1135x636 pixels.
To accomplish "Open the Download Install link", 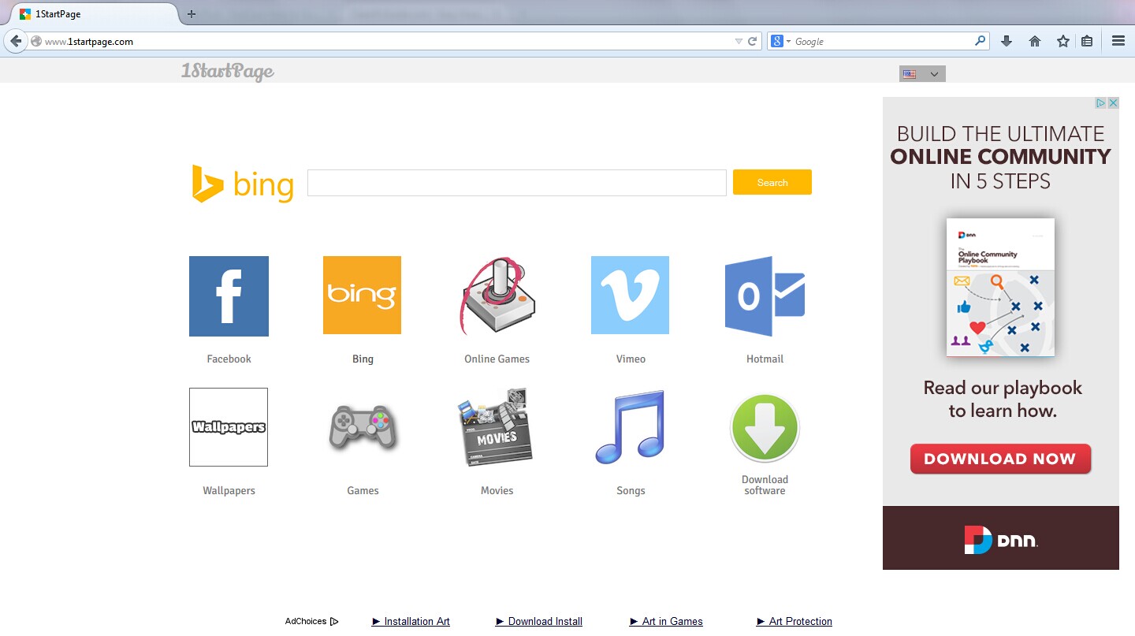I will pyautogui.click(x=539, y=621).
